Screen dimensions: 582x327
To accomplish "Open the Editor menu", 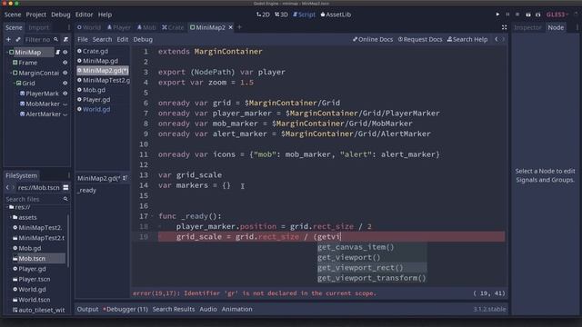I will point(85,15).
